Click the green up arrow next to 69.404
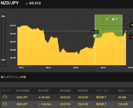Viewport: 133px width, 108px height. 40,97
